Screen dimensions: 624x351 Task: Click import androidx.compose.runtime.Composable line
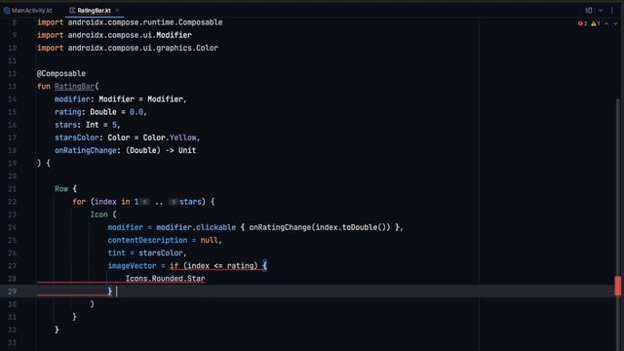tap(130, 22)
